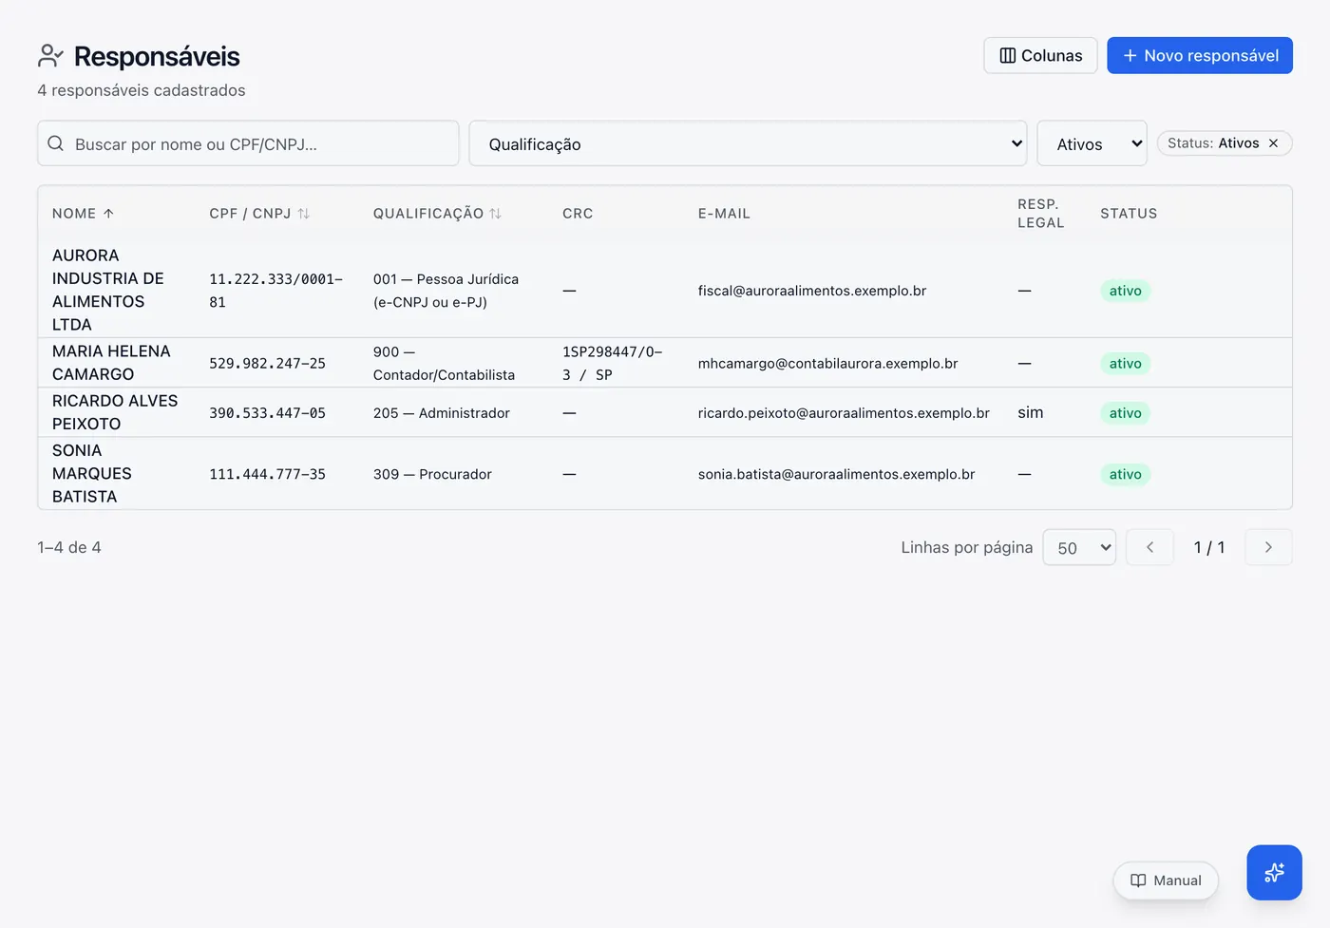The width and height of the screenshot is (1330, 928).
Task: Click the ativo badge in Aurora's row
Action: tap(1125, 291)
